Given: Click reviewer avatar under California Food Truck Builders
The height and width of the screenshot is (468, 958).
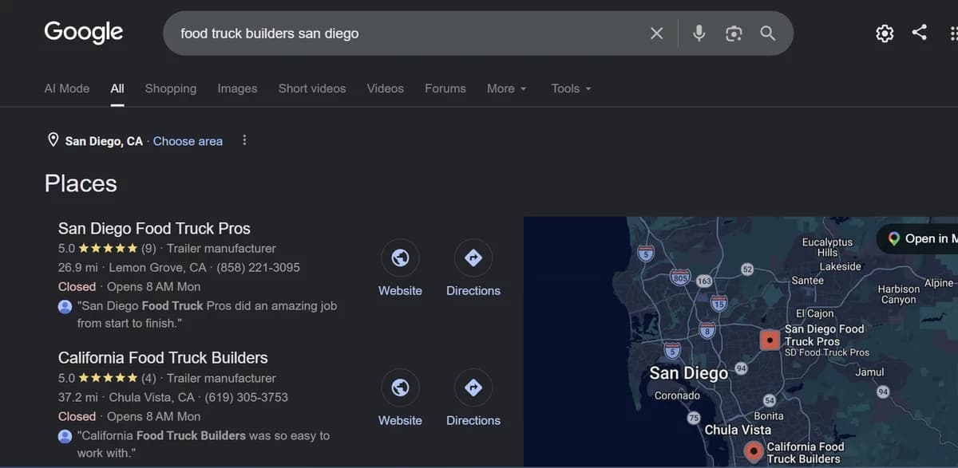Looking at the screenshot, I should tap(65, 436).
